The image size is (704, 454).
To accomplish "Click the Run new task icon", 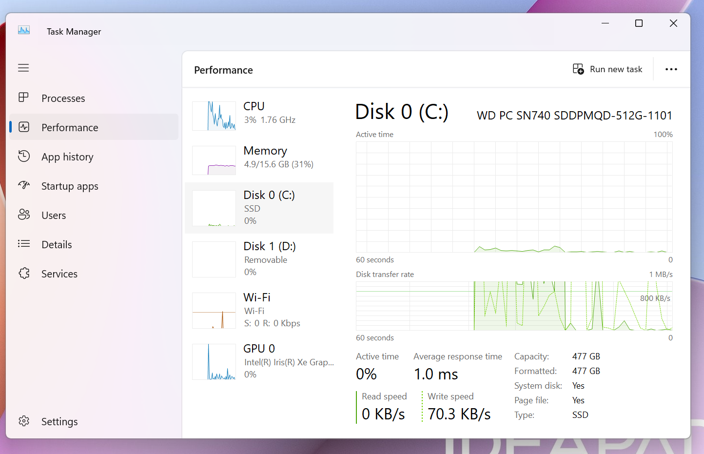I will [x=578, y=69].
